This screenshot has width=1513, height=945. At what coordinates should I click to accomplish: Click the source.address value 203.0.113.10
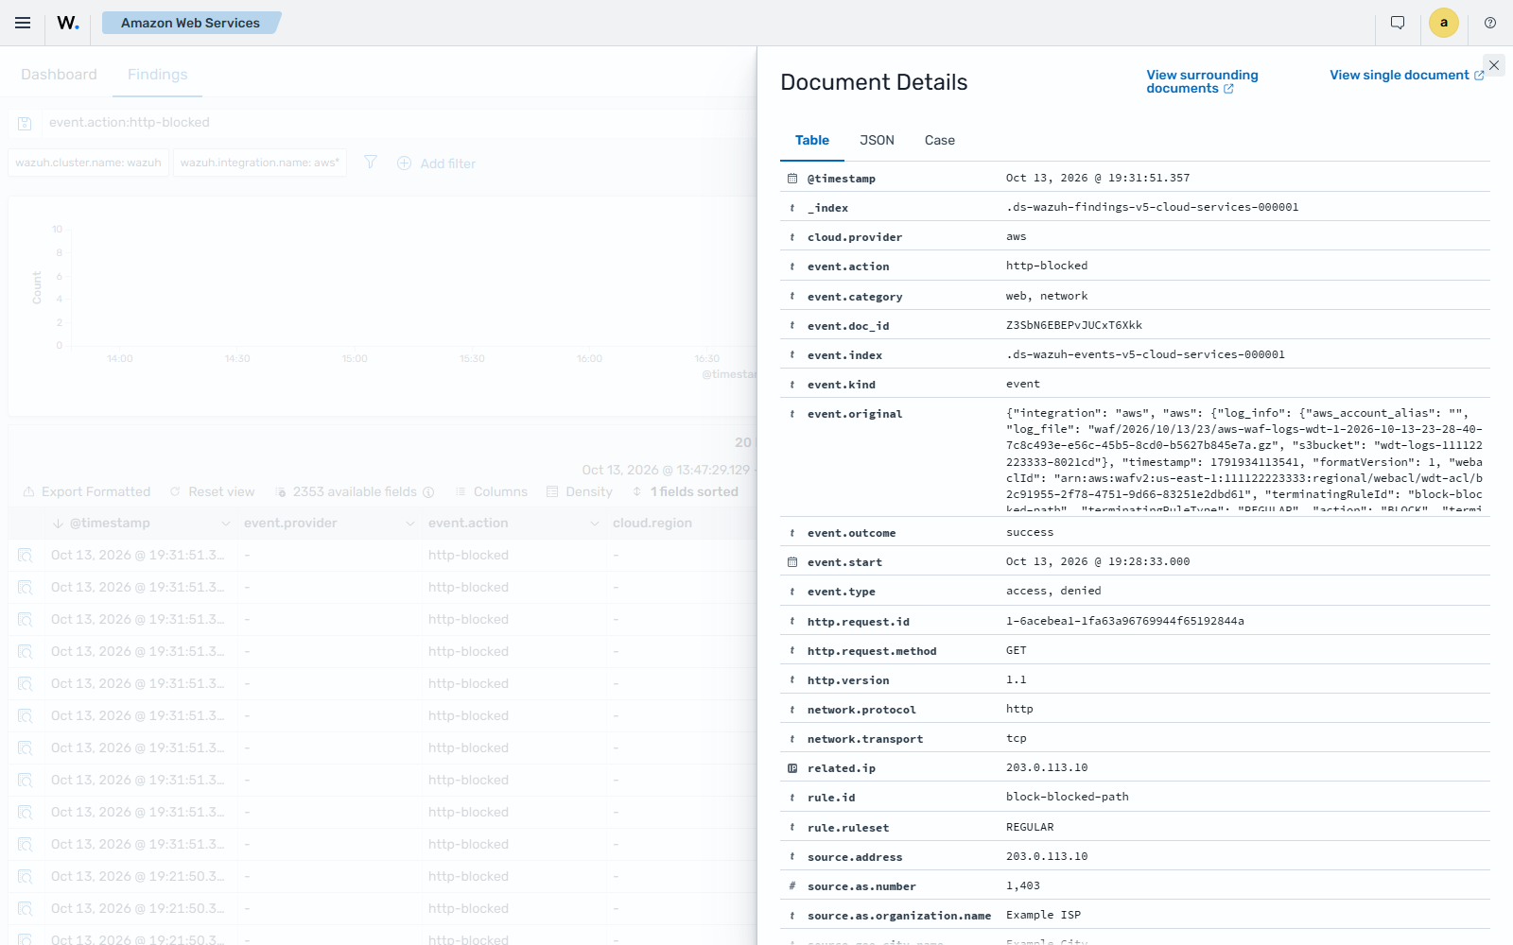pyautogui.click(x=1047, y=856)
